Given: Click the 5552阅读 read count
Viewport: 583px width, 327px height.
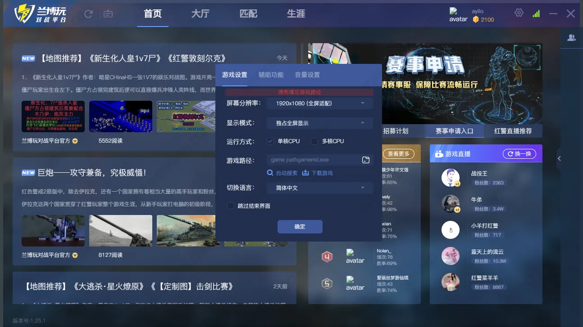Looking at the screenshot, I should pos(110,141).
